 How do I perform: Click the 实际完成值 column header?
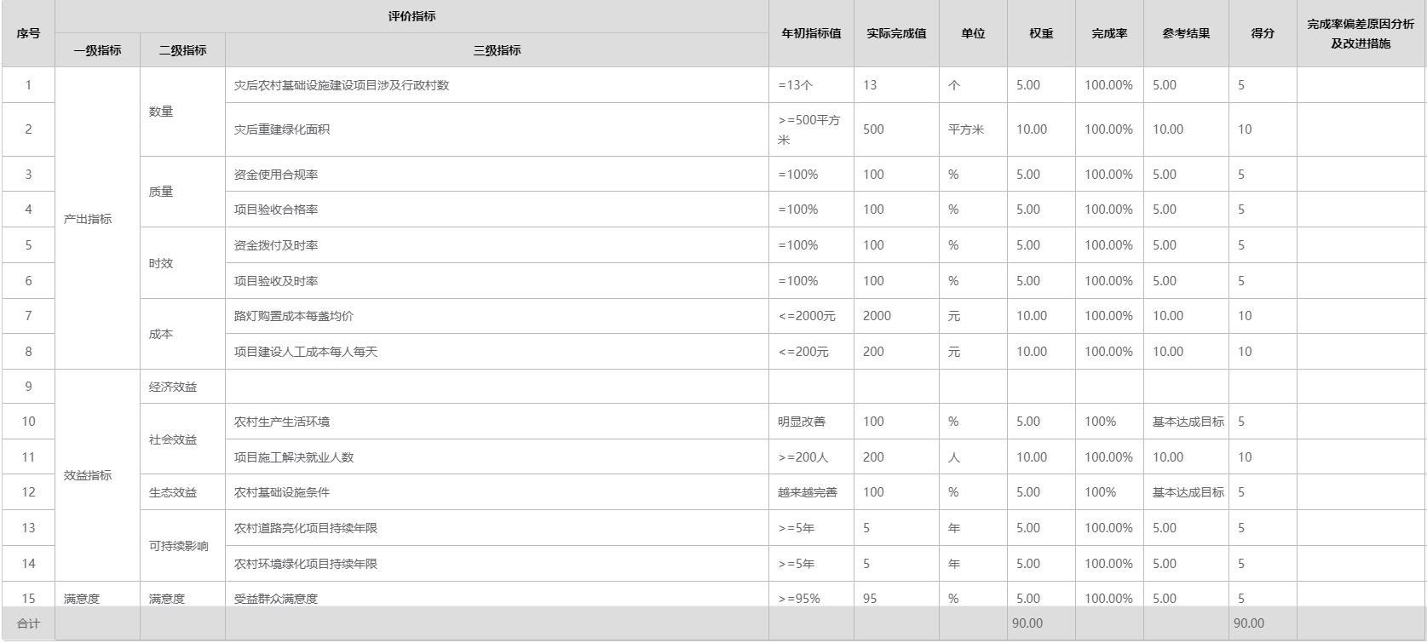(x=896, y=34)
